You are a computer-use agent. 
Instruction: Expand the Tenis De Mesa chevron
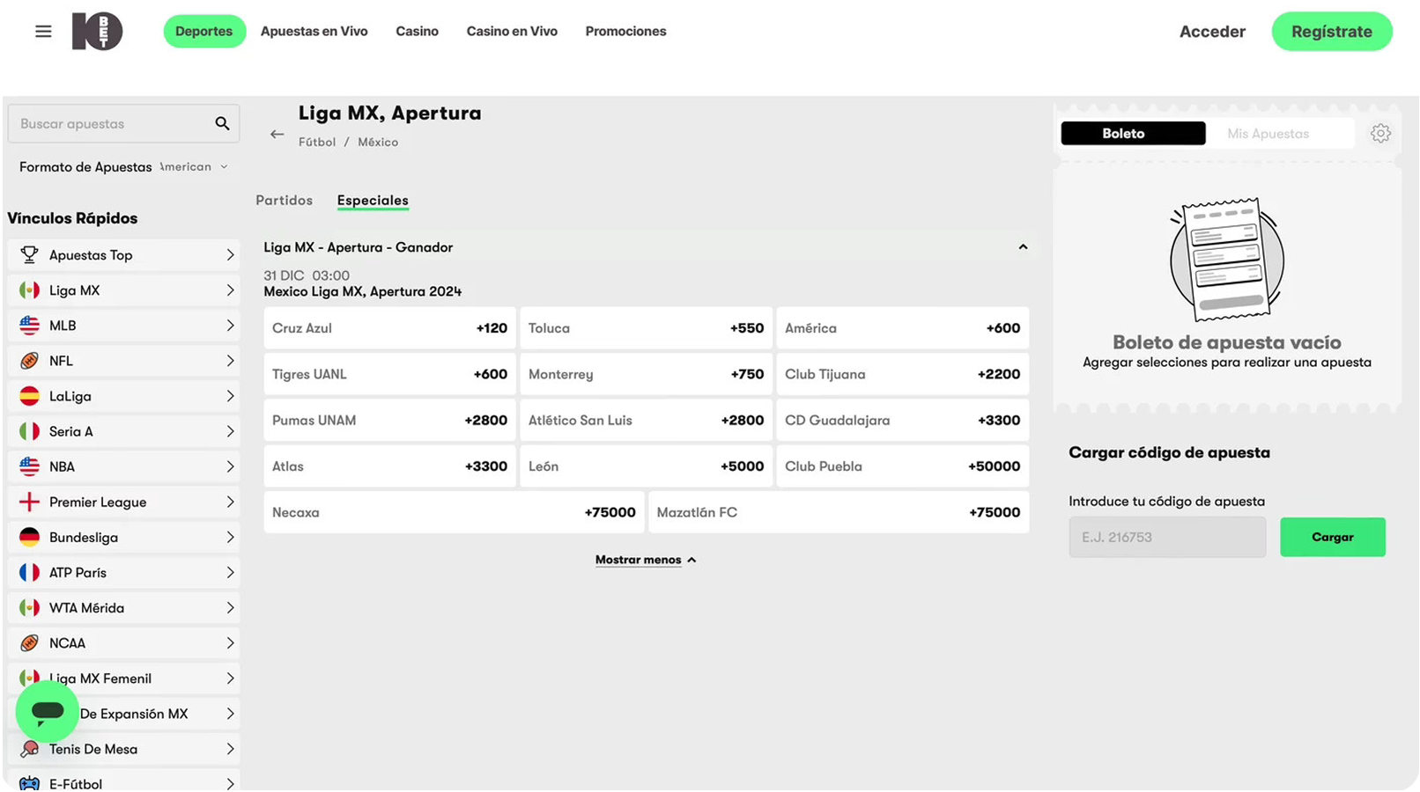[230, 749]
